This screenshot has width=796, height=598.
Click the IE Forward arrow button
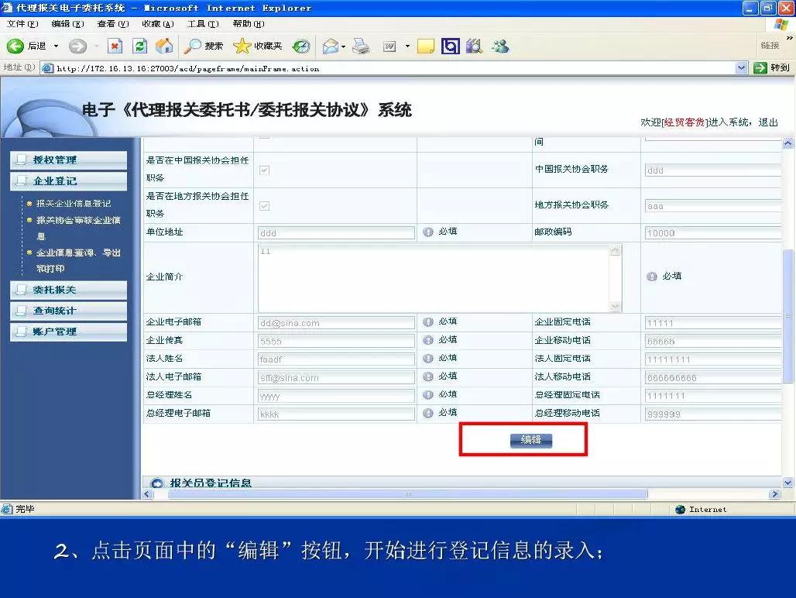tap(77, 46)
